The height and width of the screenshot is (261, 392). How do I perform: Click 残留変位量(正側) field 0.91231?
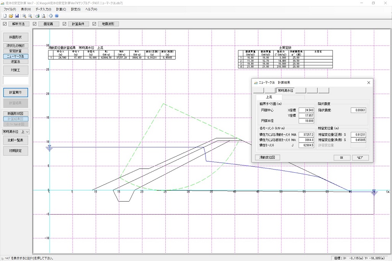point(358,134)
